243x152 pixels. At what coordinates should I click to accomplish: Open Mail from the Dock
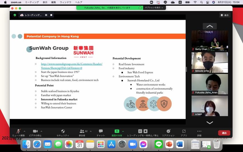click(47, 144)
